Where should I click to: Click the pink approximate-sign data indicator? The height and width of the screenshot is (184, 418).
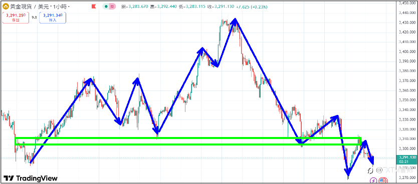click(x=112, y=6)
